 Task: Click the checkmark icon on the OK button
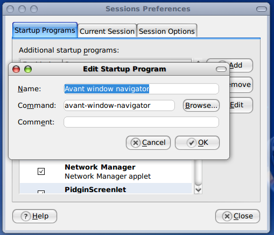tap(192, 143)
